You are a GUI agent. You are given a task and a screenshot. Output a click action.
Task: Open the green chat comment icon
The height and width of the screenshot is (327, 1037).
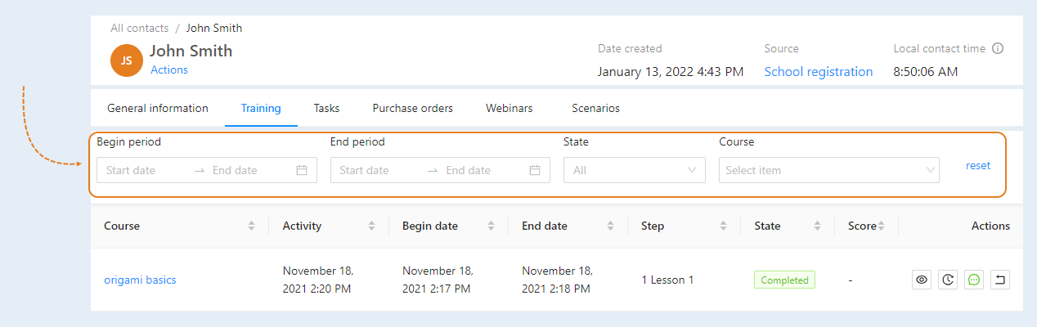coord(974,280)
